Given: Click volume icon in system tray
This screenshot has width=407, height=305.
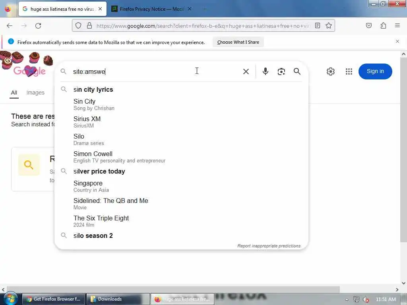Looking at the screenshot, I should pos(366,299).
